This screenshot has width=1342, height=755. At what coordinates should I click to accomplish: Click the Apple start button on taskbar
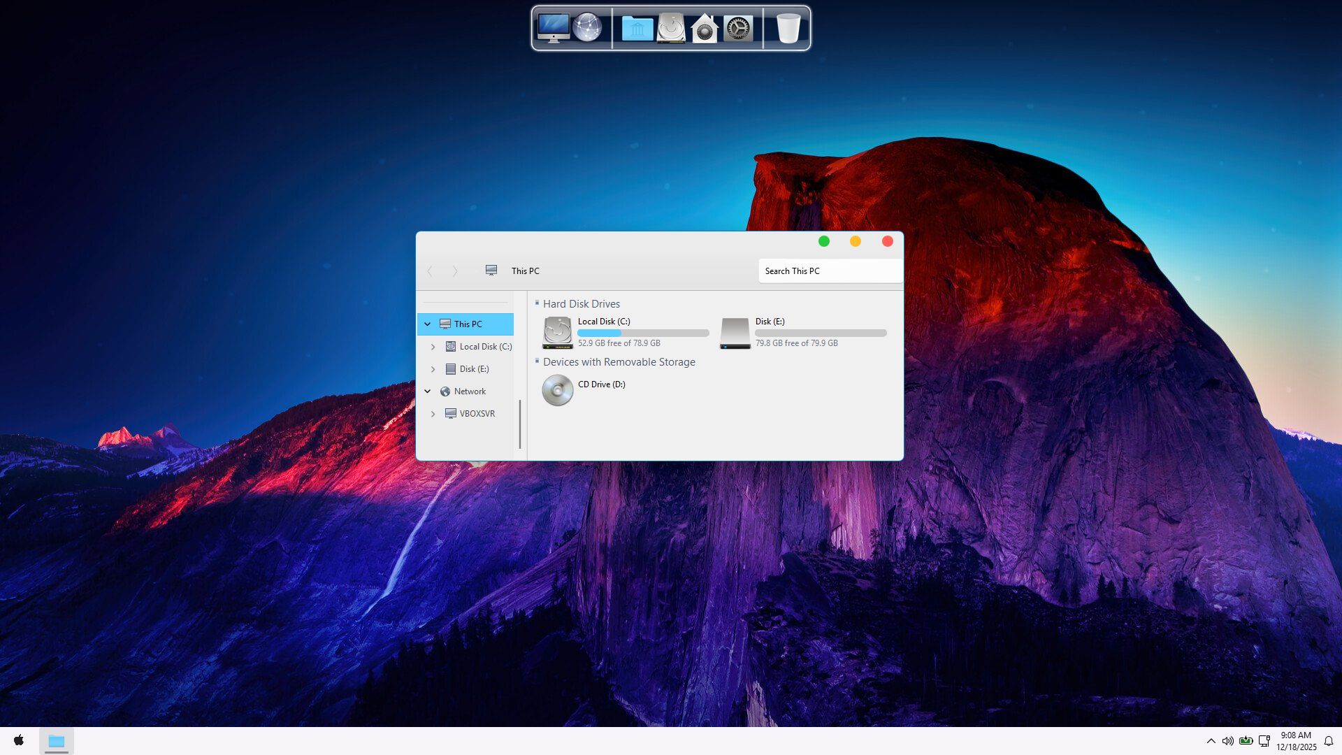(19, 740)
